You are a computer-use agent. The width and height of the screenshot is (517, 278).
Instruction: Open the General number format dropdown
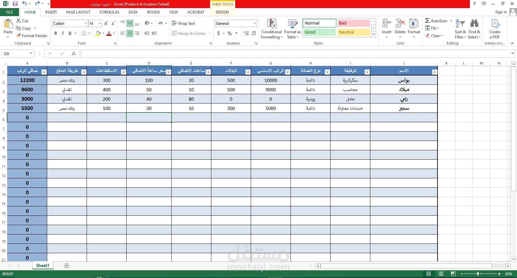pyautogui.click(x=255, y=23)
